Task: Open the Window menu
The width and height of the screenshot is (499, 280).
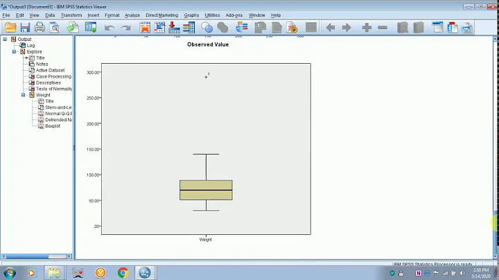Action: (x=256, y=15)
